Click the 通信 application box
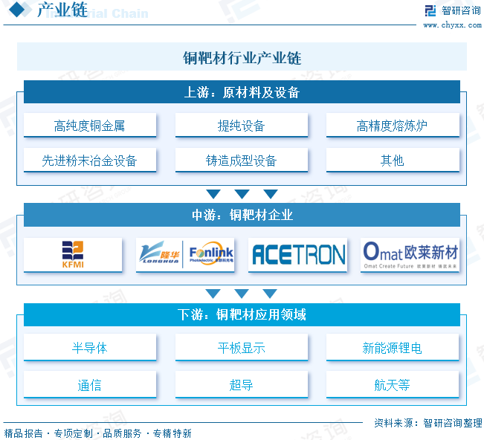This screenshot has height=440, width=484. [90, 385]
